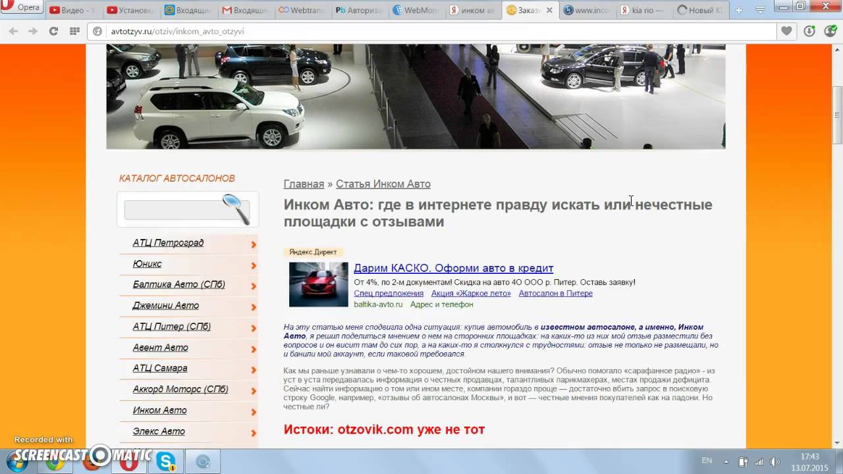This screenshot has width=843, height=474.
Task: Open АТЦ Самара catalog entry
Action: pyautogui.click(x=160, y=368)
